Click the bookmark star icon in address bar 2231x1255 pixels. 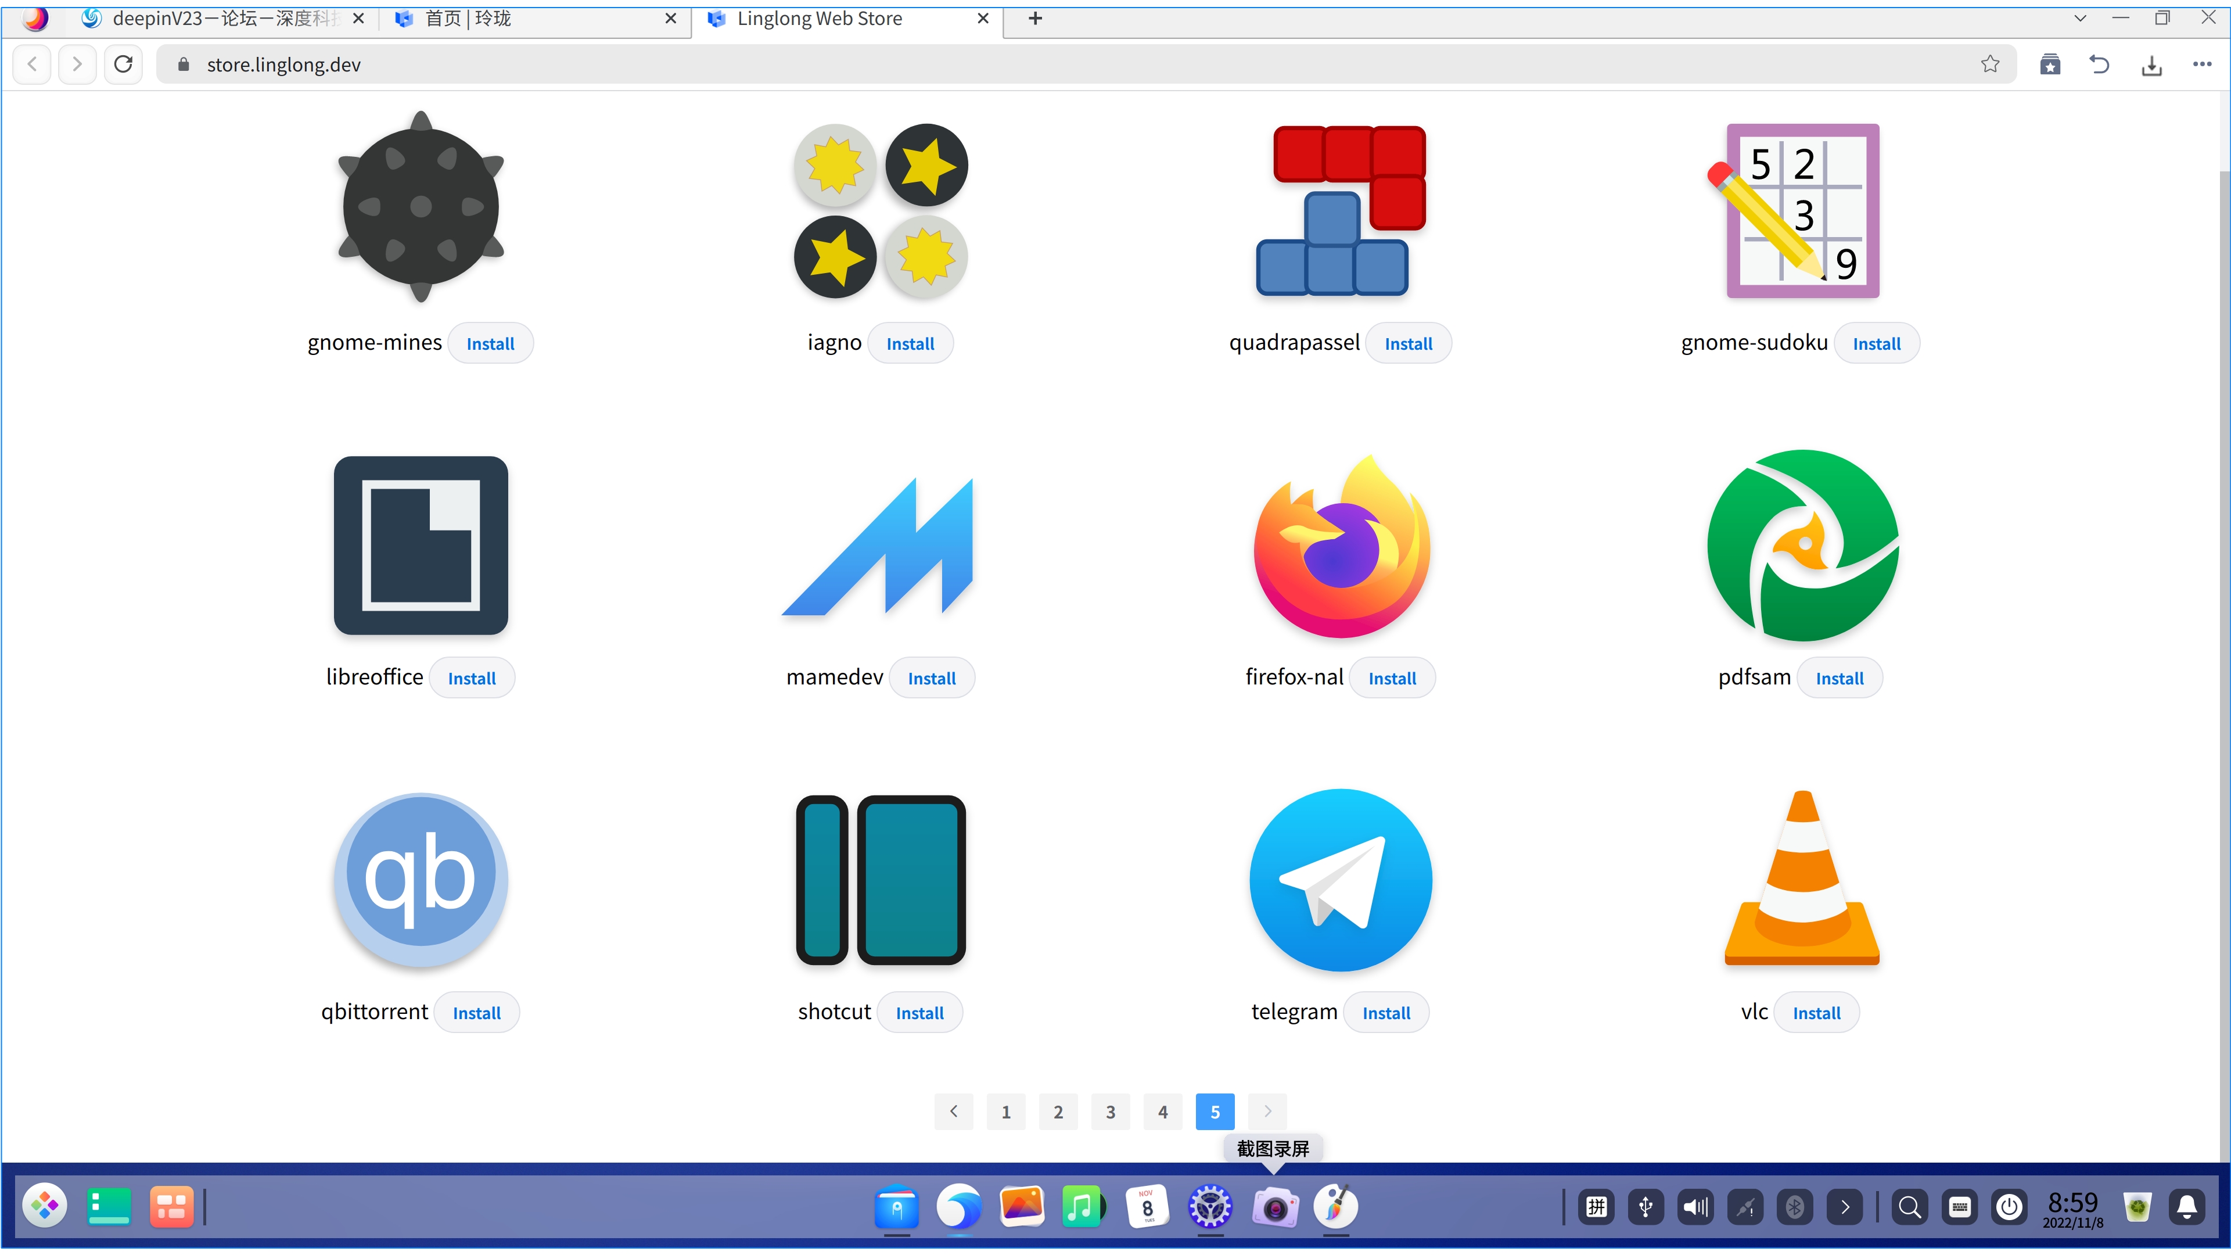(1989, 64)
